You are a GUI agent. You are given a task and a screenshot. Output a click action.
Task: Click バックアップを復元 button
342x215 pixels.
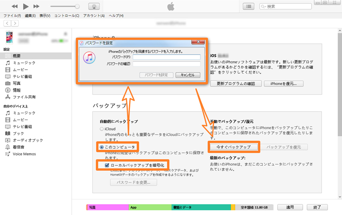284,147
